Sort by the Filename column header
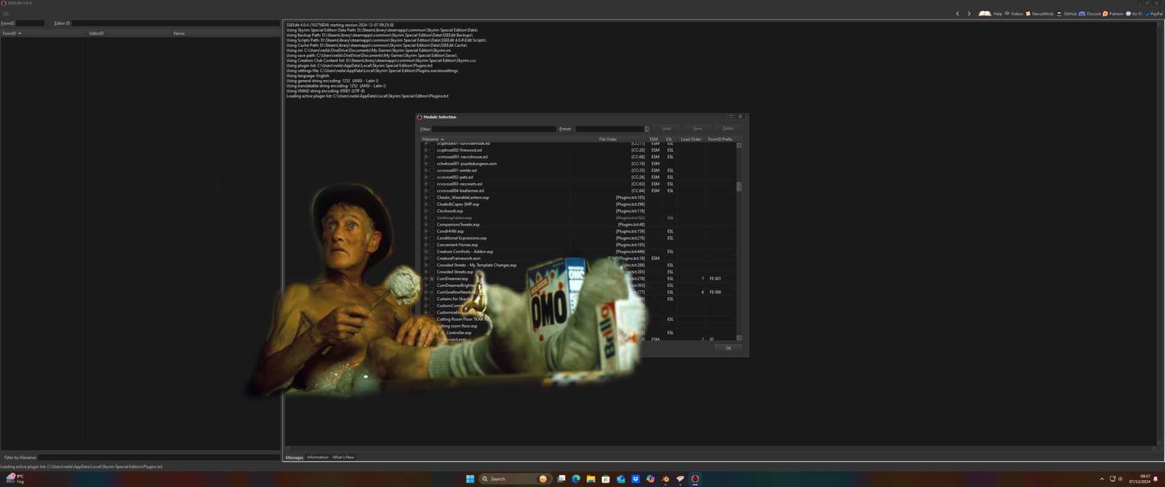This screenshot has height=487, width=1165. click(495, 139)
